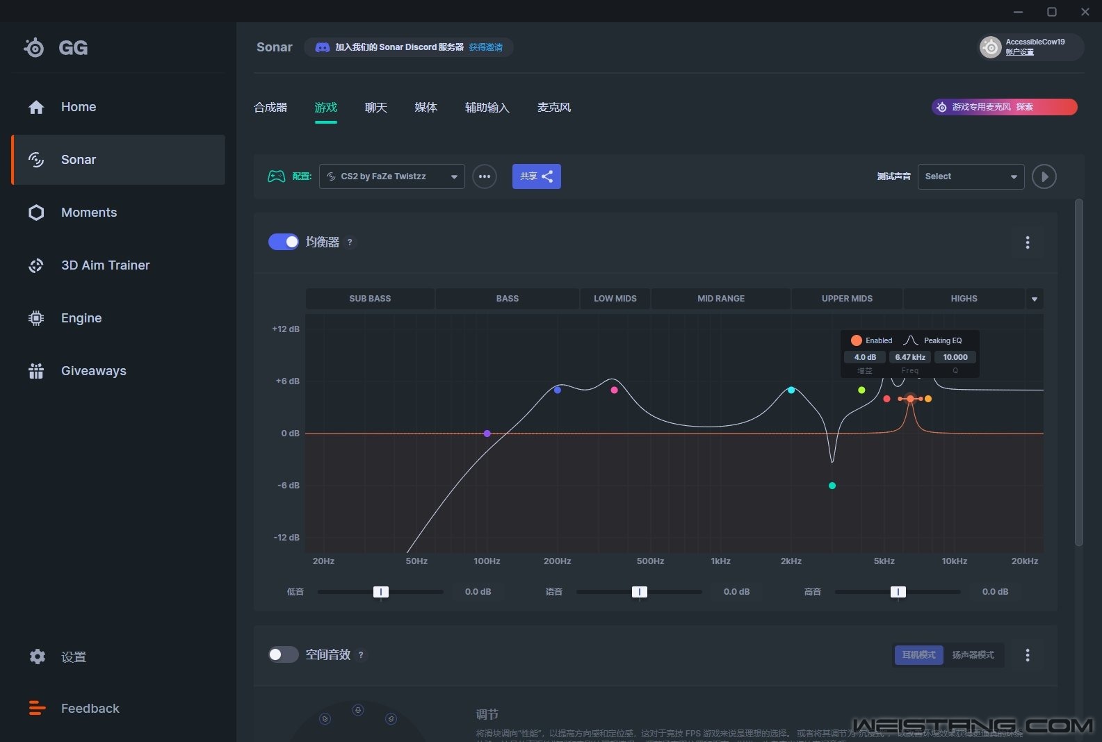Click the BASS band header
Viewport: 1102px width, 742px height.
[508, 299]
